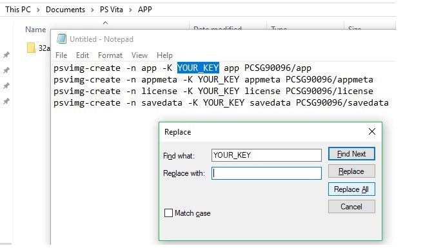
Task: Expand chevron after This PC in breadcrumb
Action: click(38, 10)
